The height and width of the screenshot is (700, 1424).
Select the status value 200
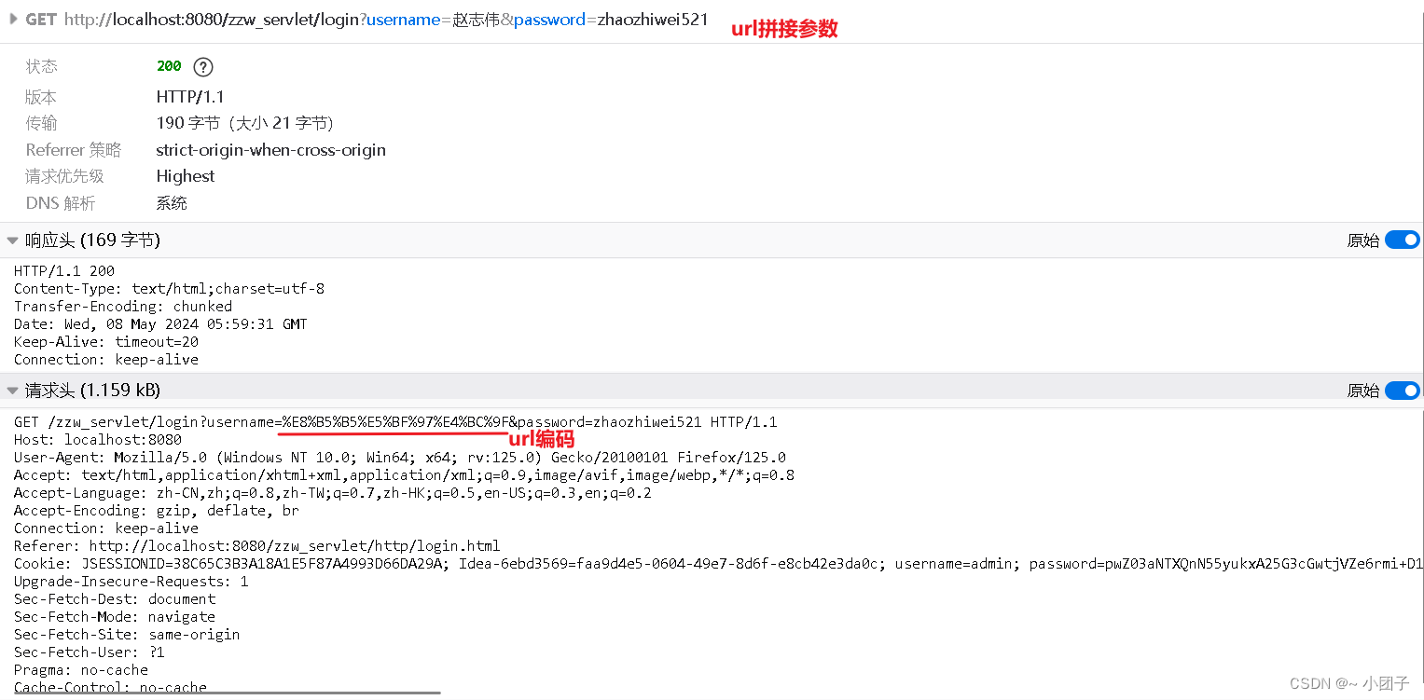(169, 66)
